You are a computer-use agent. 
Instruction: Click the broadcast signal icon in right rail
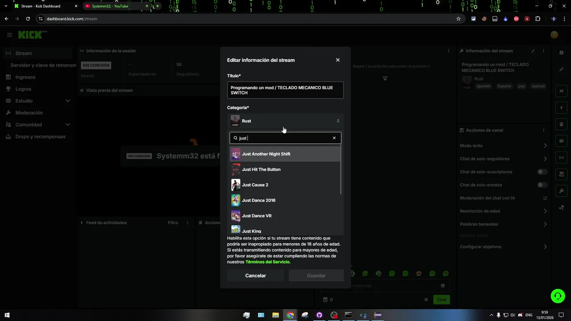tap(561, 157)
